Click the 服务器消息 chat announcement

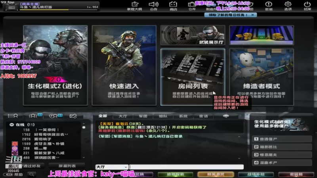pos(152,129)
